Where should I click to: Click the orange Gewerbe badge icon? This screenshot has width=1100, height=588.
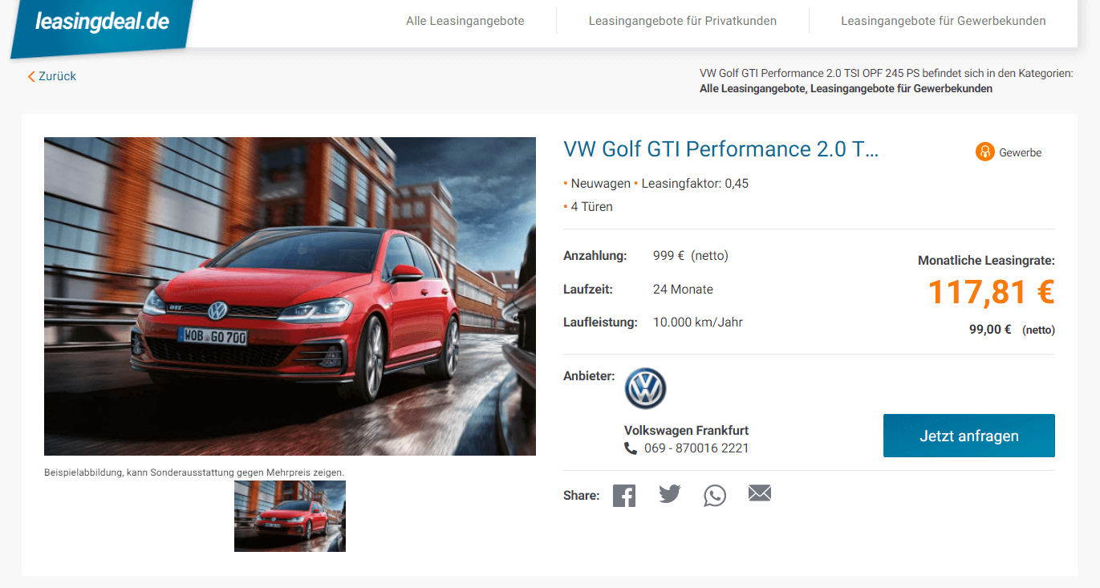(984, 152)
